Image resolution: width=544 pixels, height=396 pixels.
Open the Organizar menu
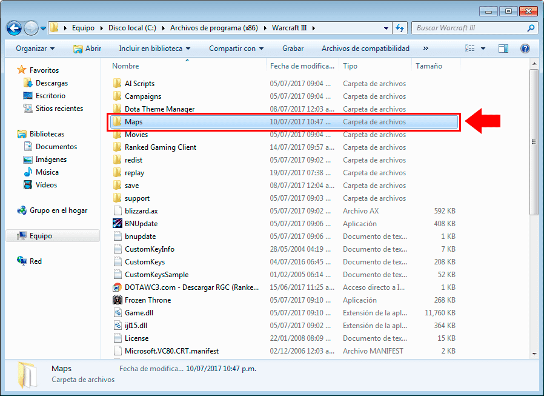(35, 49)
